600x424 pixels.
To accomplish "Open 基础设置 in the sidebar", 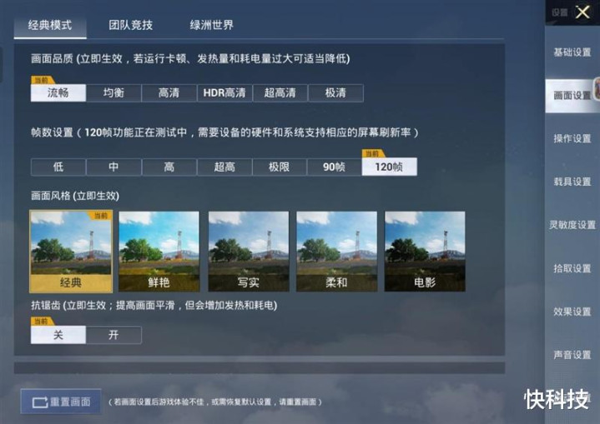I will (x=572, y=52).
